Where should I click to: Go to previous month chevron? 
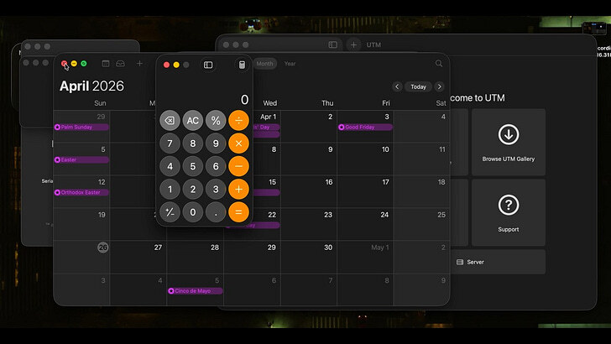pos(397,86)
